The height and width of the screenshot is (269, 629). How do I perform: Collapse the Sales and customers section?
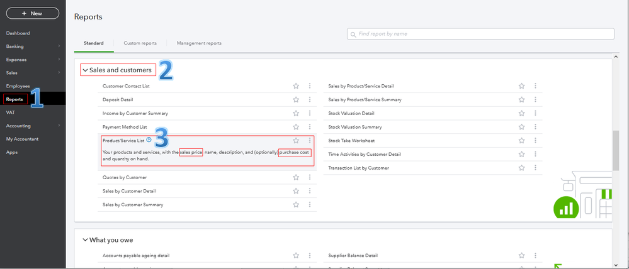pos(85,70)
